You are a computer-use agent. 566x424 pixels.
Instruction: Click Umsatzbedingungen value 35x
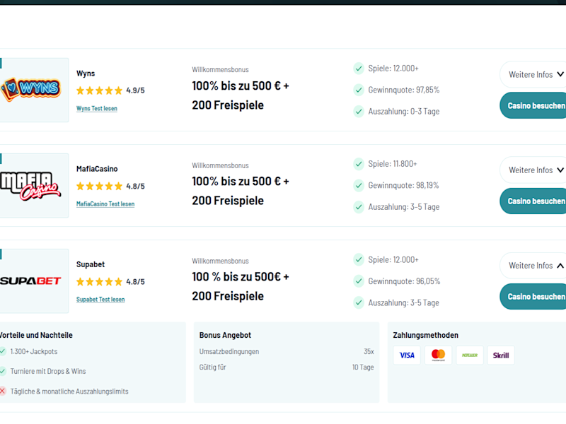coord(369,351)
